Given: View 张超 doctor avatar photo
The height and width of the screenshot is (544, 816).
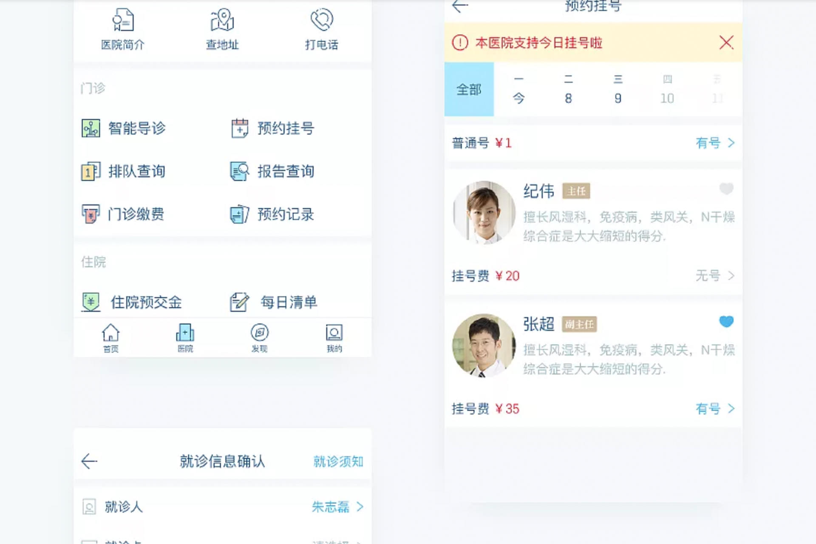Looking at the screenshot, I should 484,346.
